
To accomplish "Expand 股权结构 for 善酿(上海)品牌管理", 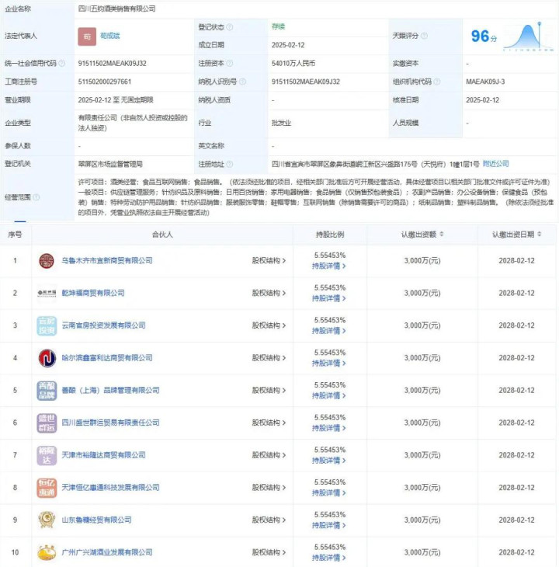I will [x=269, y=390].
